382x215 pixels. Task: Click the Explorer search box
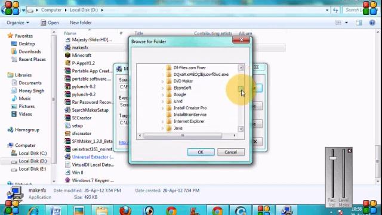(x=353, y=10)
